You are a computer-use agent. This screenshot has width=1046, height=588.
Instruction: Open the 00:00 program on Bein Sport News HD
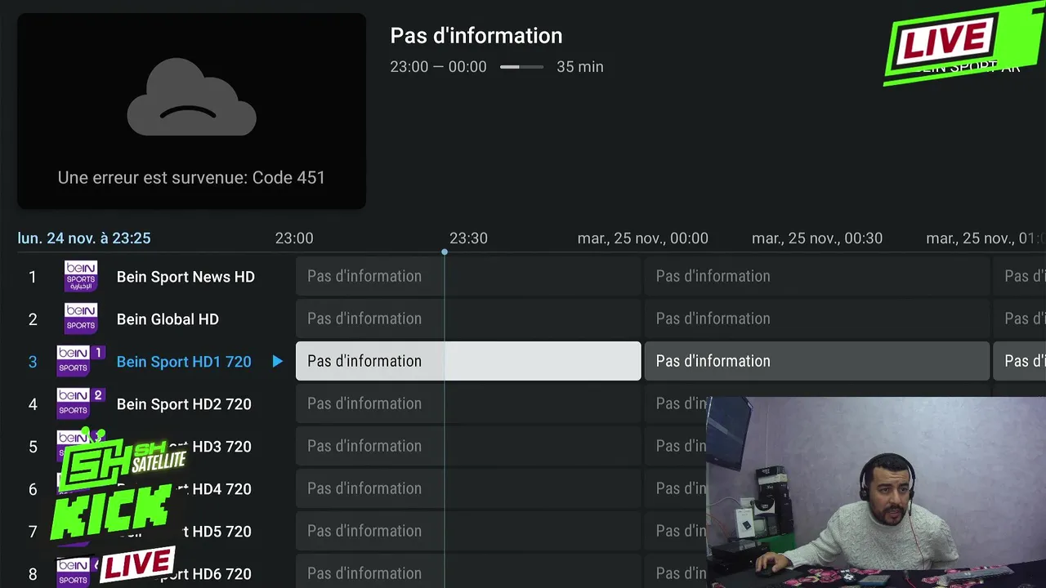[817, 276]
